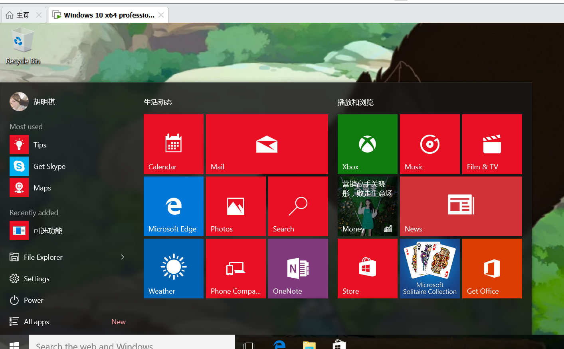This screenshot has width=564, height=349.
Task: Open Maps from Most used
Action: tap(68, 188)
